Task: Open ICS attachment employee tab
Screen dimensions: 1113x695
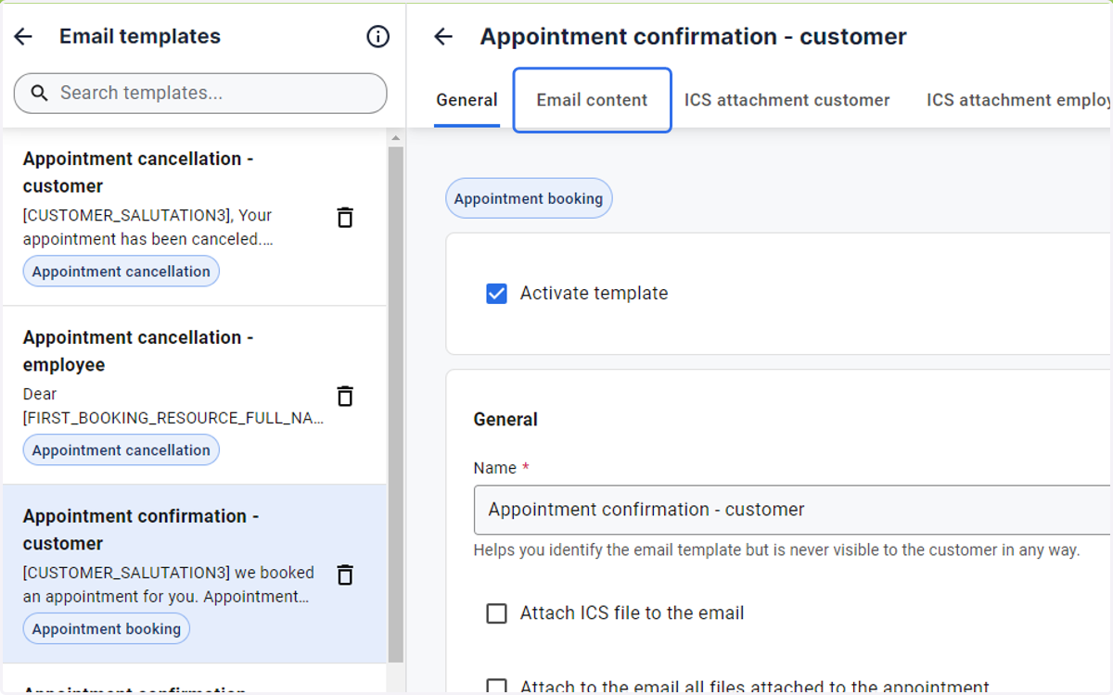Action: pos(1018,100)
